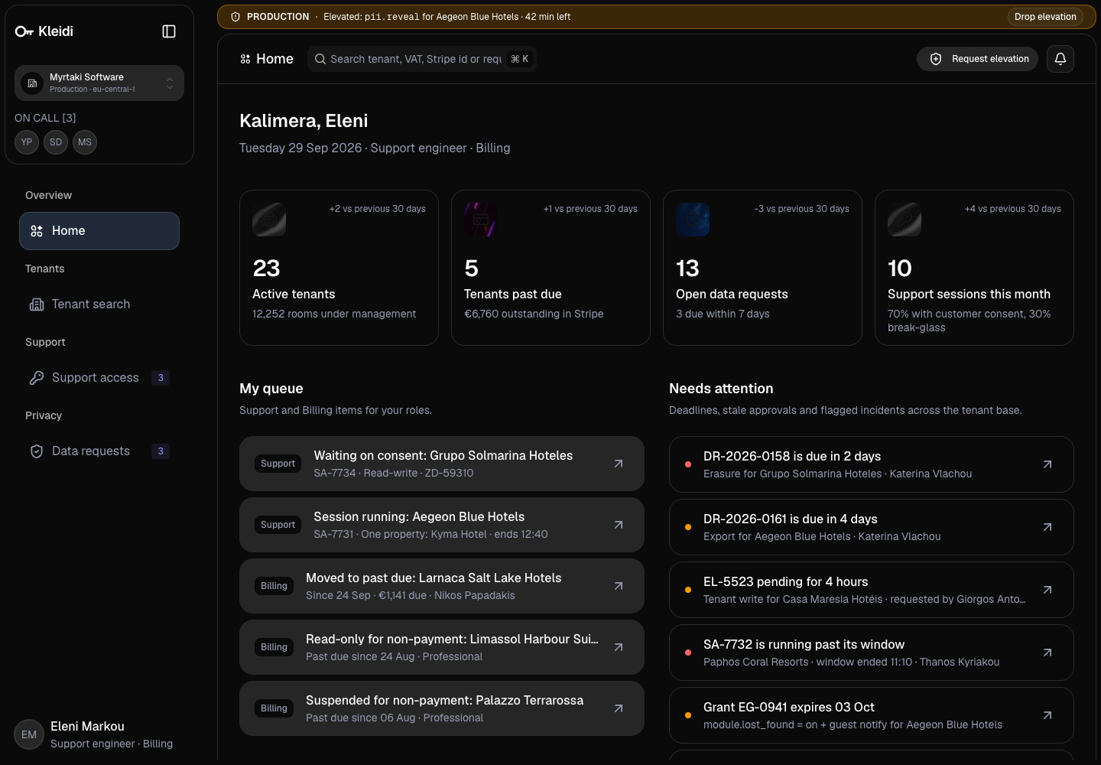Open Data requests in sidebar

point(99,451)
